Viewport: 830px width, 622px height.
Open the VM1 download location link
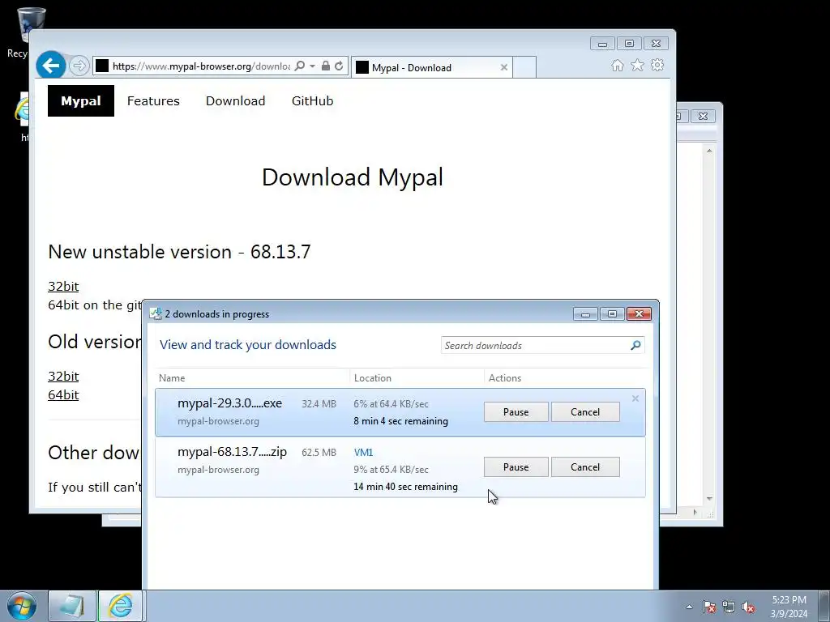point(364,452)
